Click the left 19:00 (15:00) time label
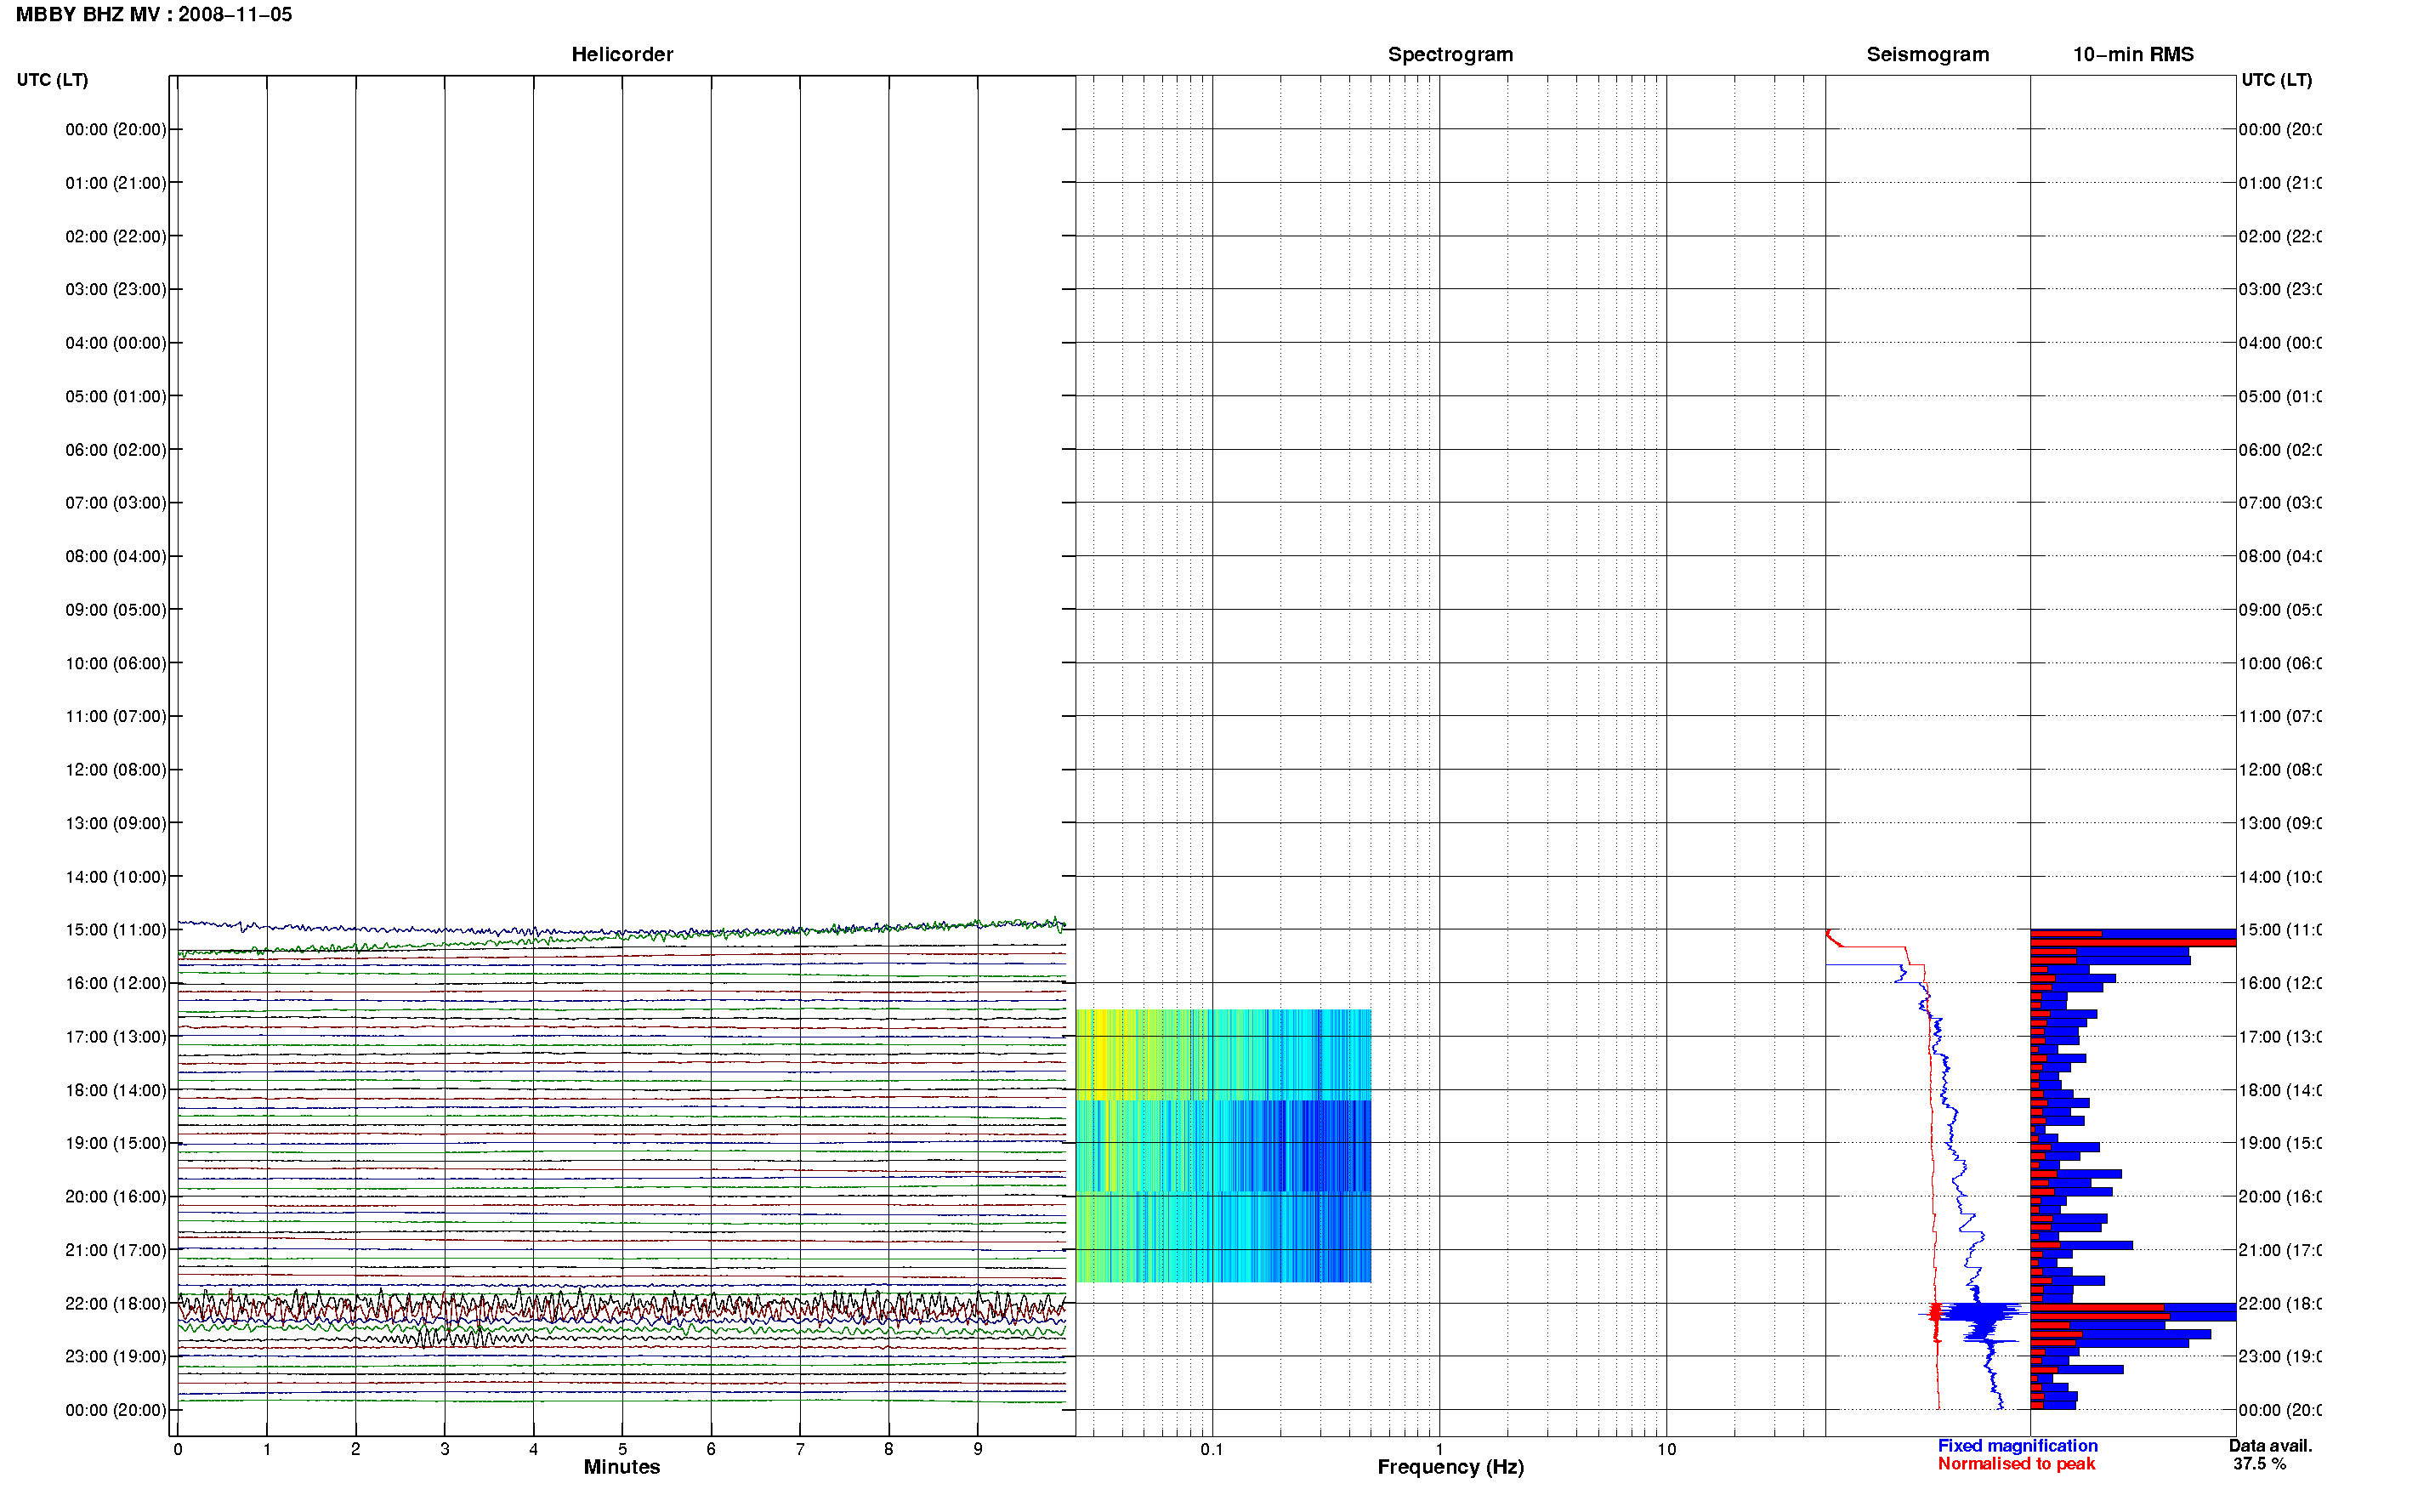This screenshot has height=1512, width=2418. (x=116, y=1143)
